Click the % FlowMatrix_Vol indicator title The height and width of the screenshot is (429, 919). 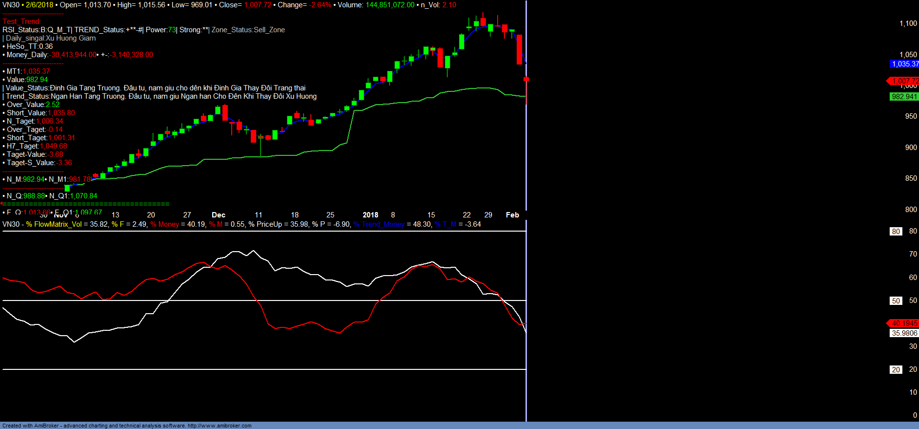(54, 224)
